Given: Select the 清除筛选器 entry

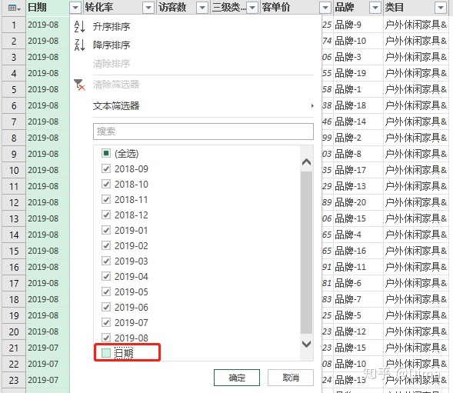Looking at the screenshot, I should pos(116,85).
